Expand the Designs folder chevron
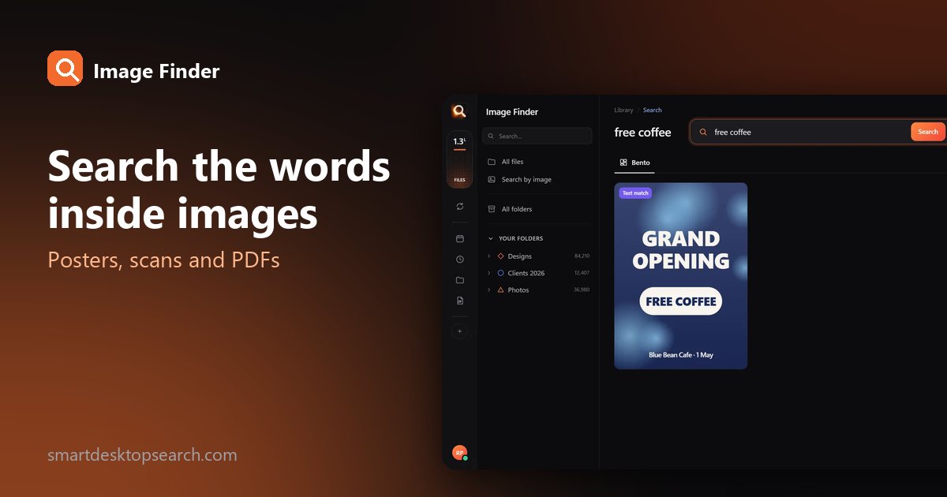The width and height of the screenshot is (947, 497). tap(489, 256)
